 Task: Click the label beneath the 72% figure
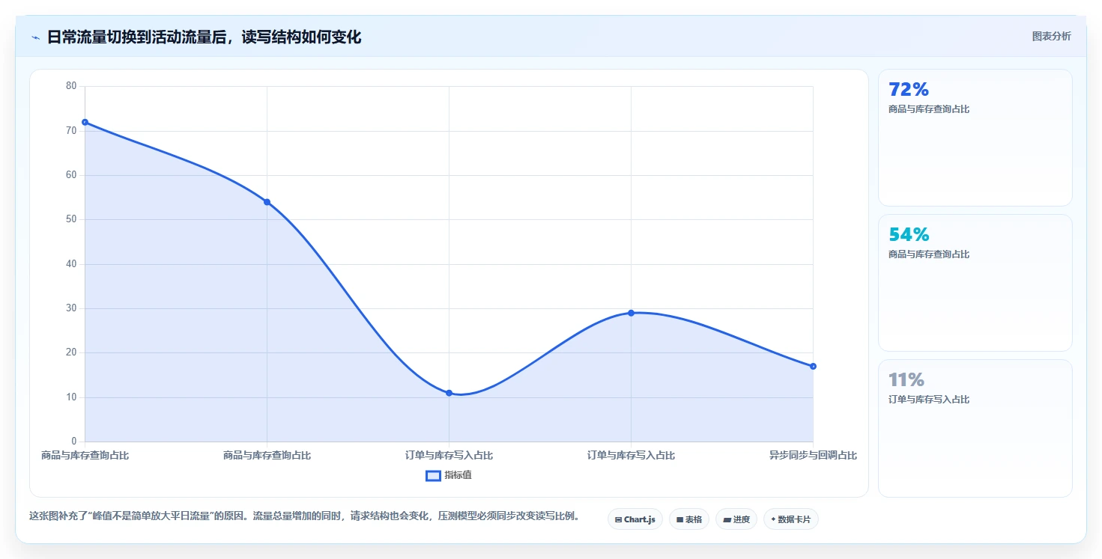tap(929, 109)
